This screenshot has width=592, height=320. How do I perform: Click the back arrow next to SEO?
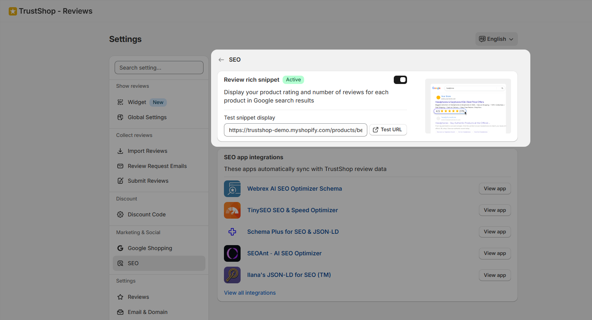[x=221, y=60]
